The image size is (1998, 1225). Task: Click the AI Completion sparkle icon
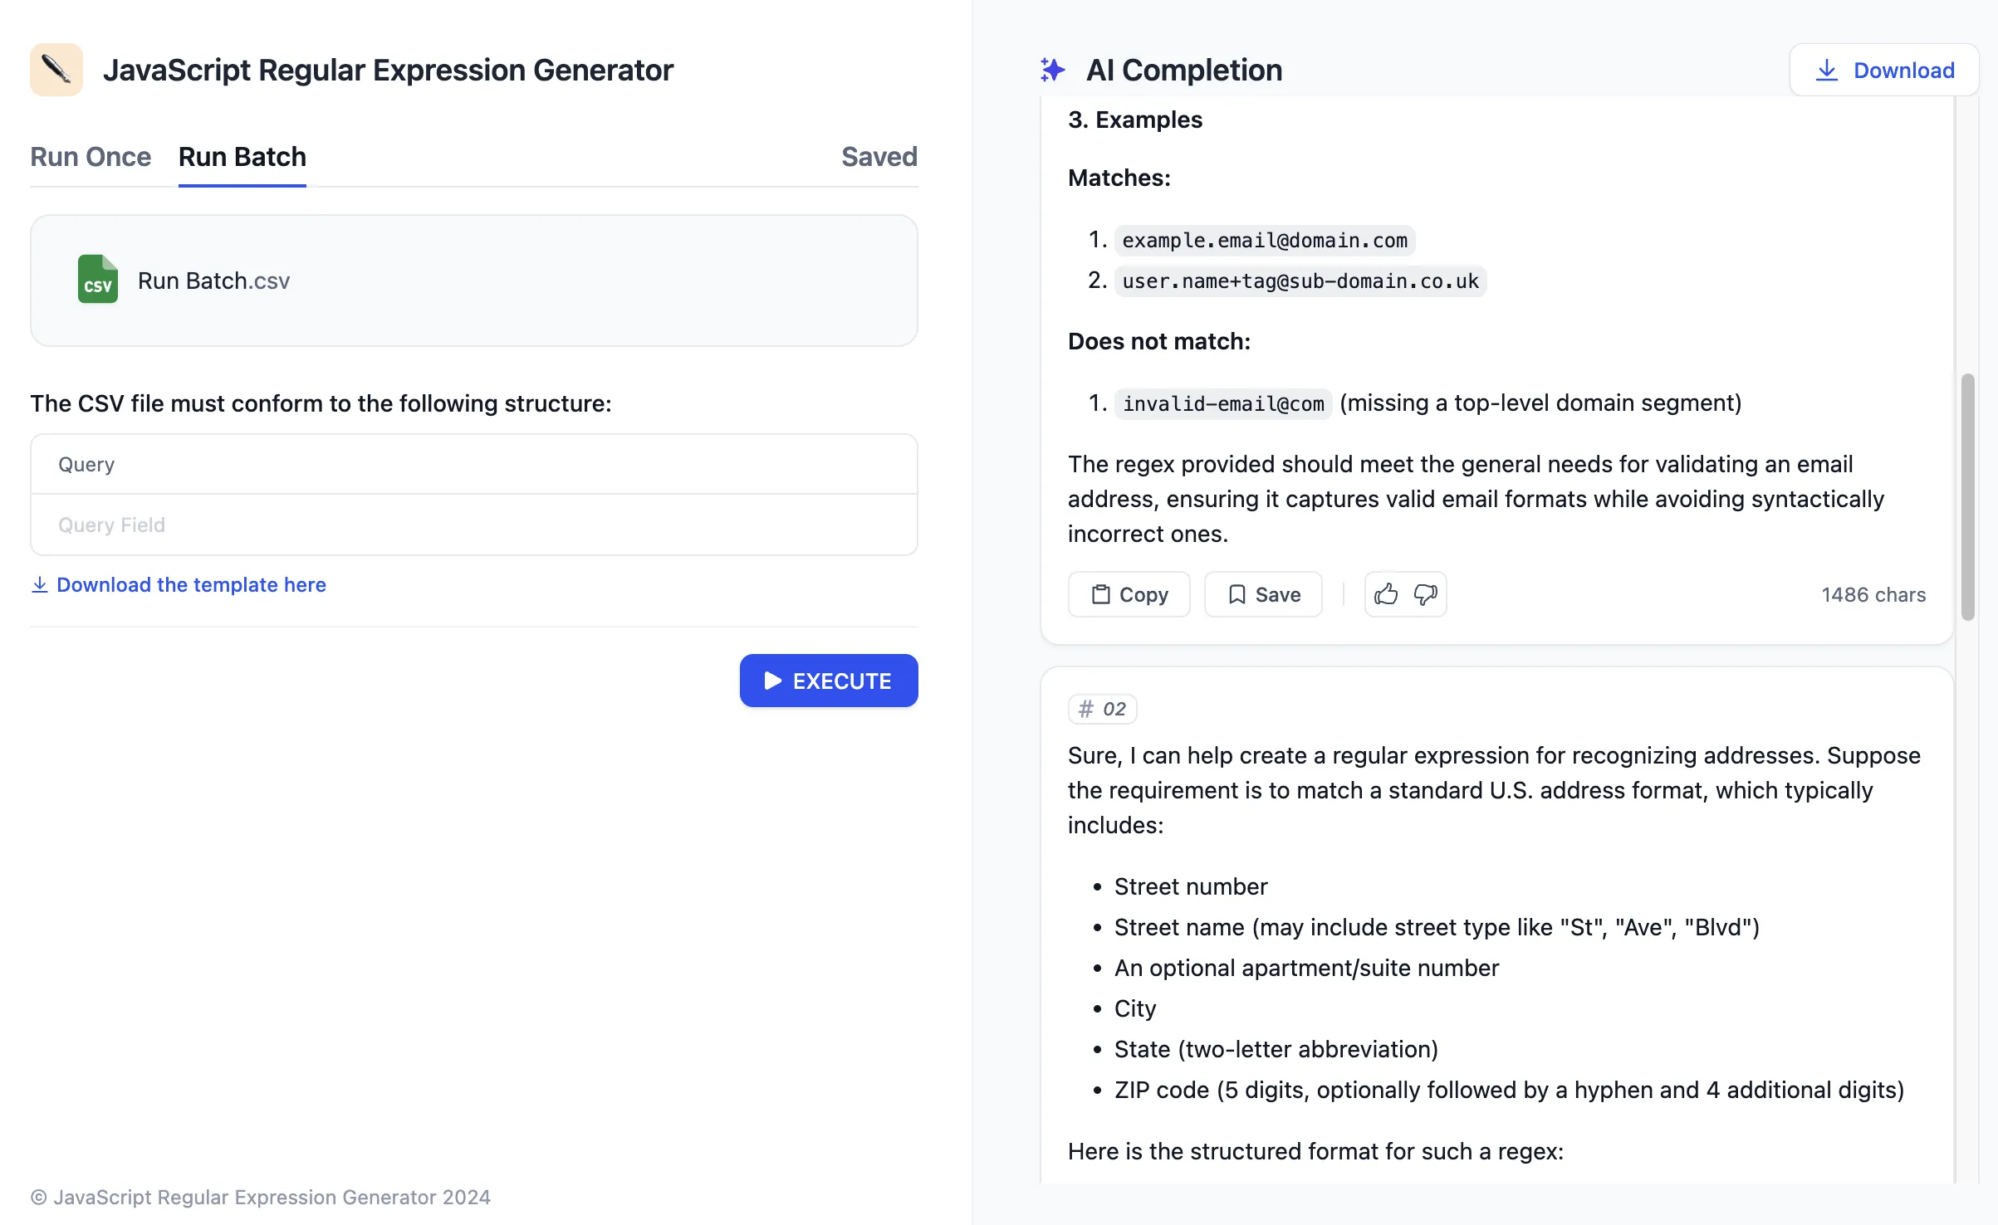pyautogui.click(x=1052, y=70)
